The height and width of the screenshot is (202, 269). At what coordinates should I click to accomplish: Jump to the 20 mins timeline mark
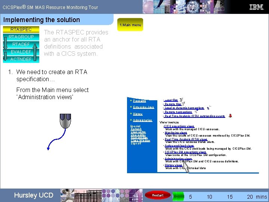(x=257, y=197)
